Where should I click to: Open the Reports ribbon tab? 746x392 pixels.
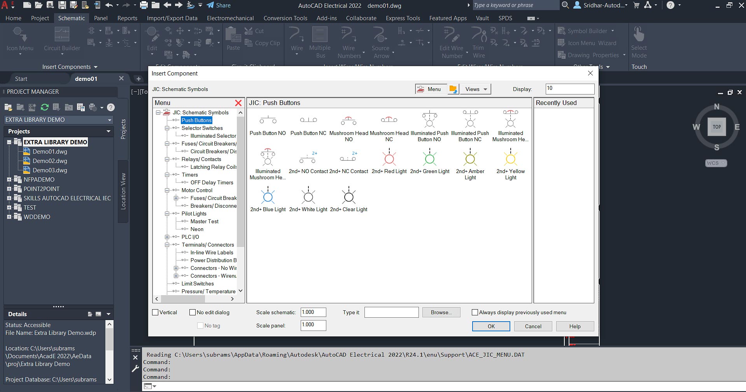pos(127,18)
